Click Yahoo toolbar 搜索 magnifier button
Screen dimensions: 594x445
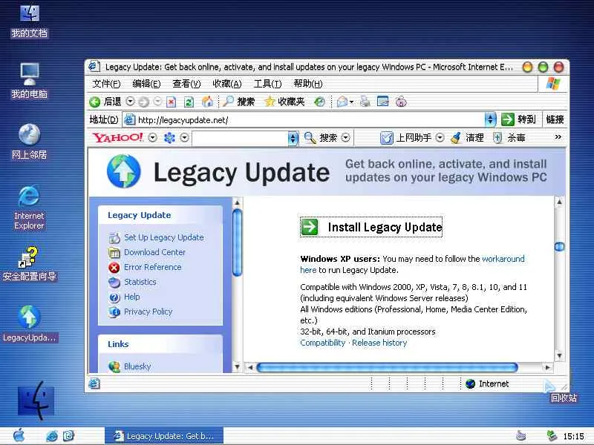pyautogui.click(x=321, y=137)
